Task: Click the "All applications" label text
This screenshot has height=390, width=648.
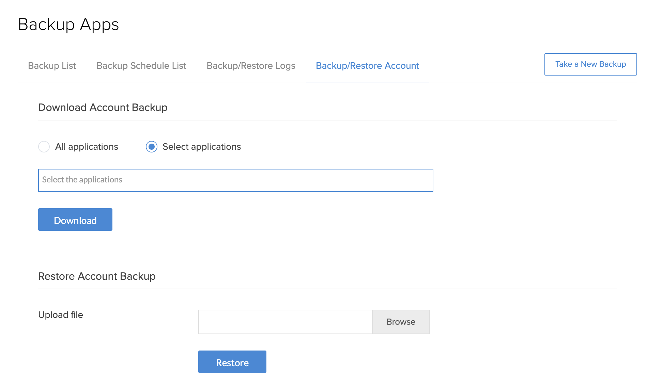Action: tap(87, 147)
